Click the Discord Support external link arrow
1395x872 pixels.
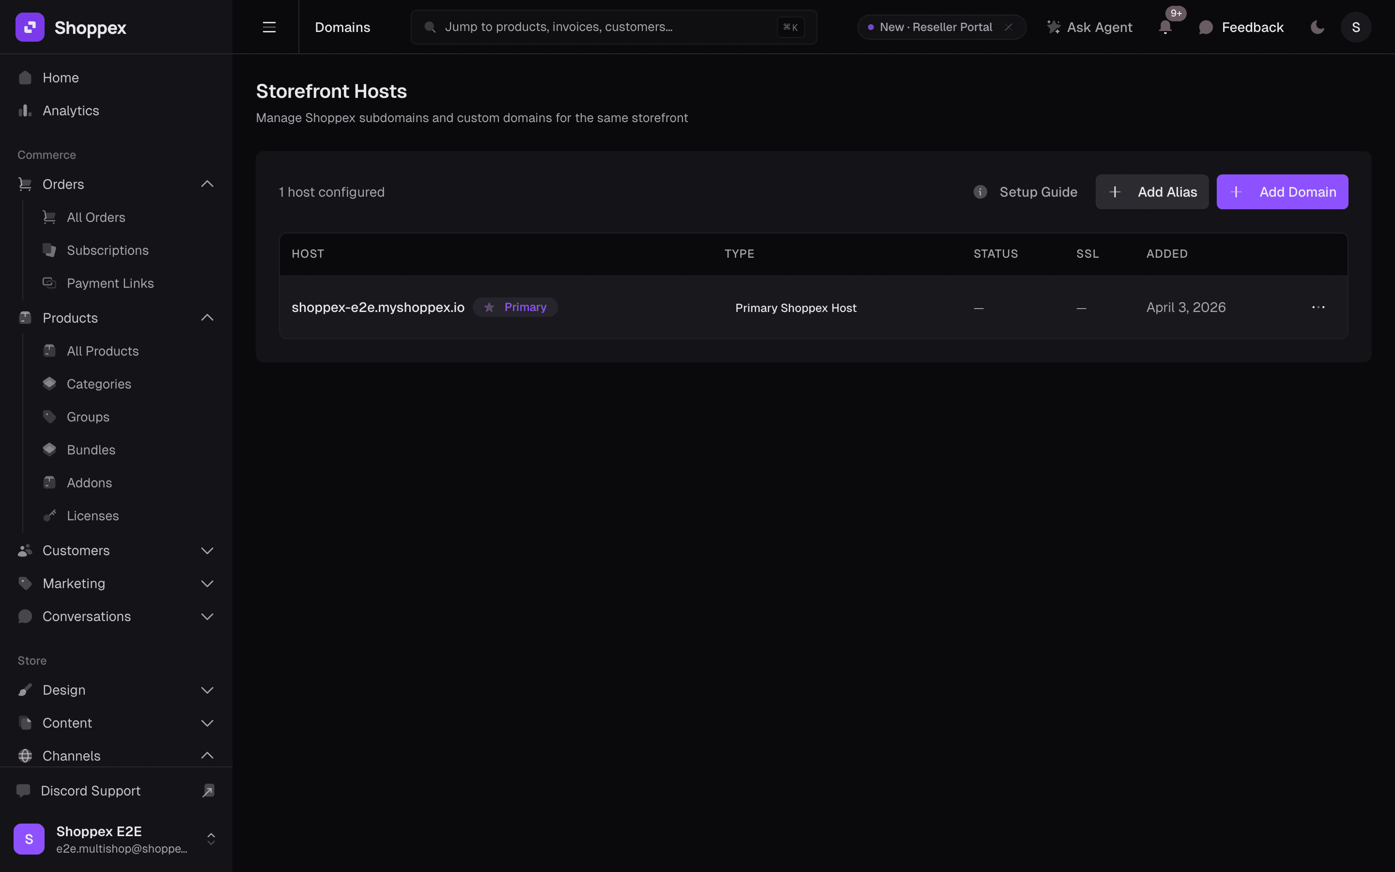click(208, 791)
